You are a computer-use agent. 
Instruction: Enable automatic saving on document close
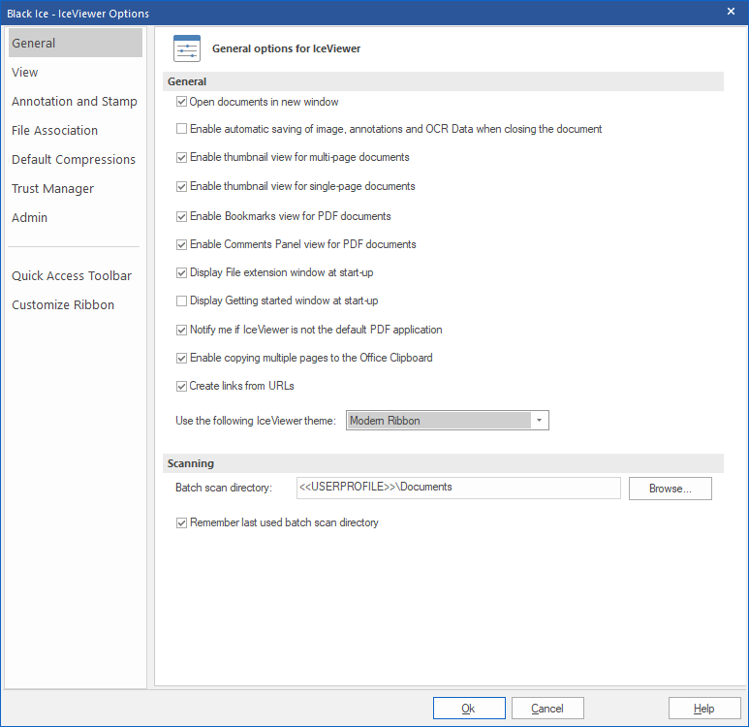(x=181, y=129)
